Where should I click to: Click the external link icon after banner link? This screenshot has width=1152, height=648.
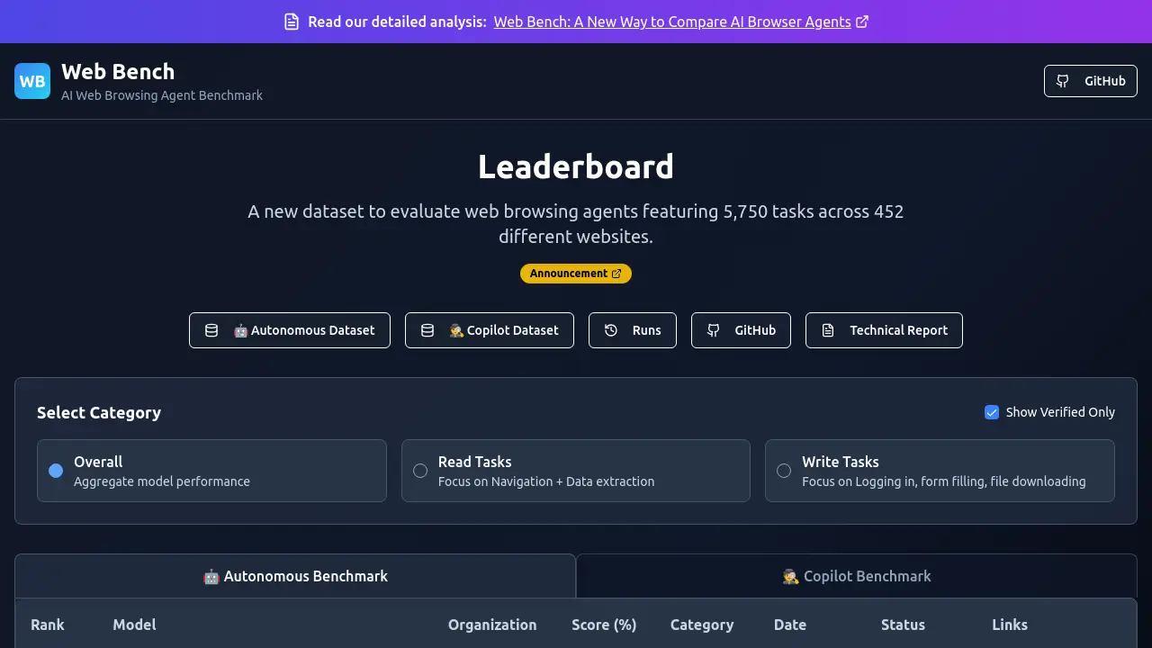pyautogui.click(x=862, y=22)
